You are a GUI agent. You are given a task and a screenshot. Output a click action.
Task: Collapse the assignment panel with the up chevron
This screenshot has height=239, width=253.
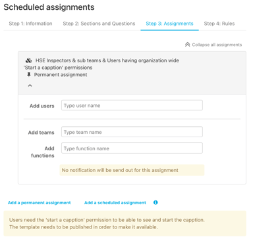(30, 85)
